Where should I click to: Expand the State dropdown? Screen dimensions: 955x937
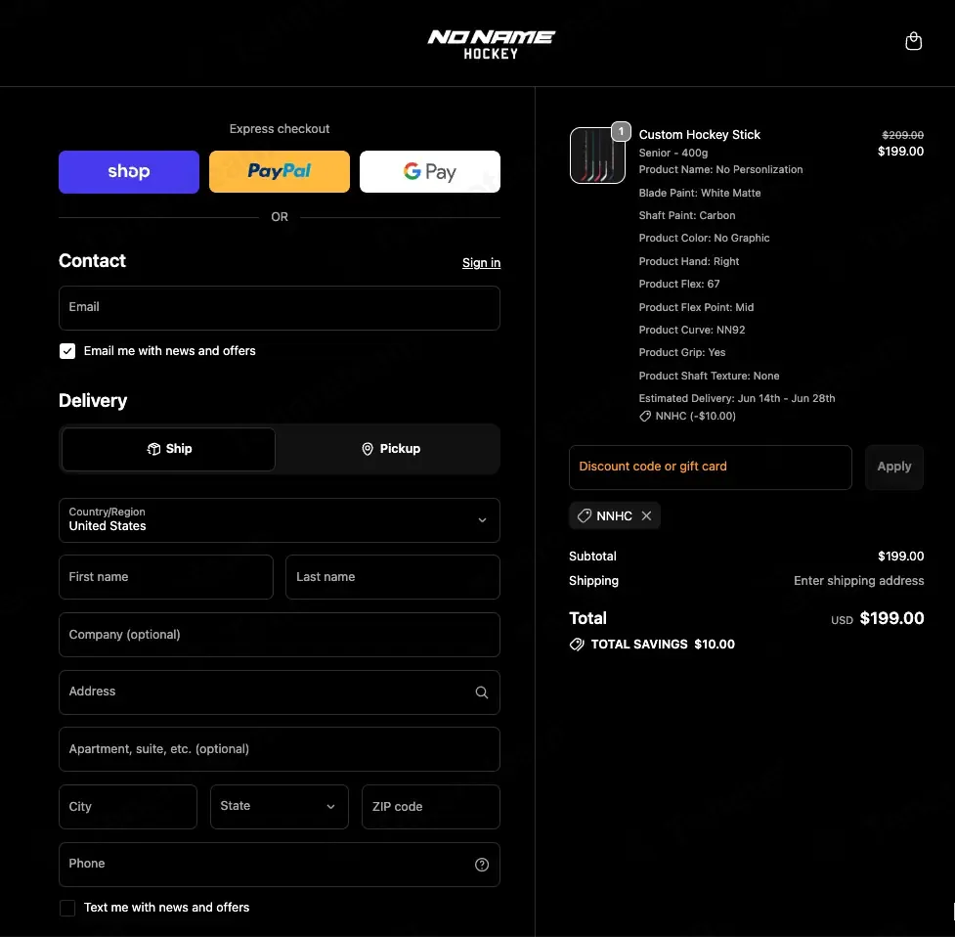pos(279,807)
